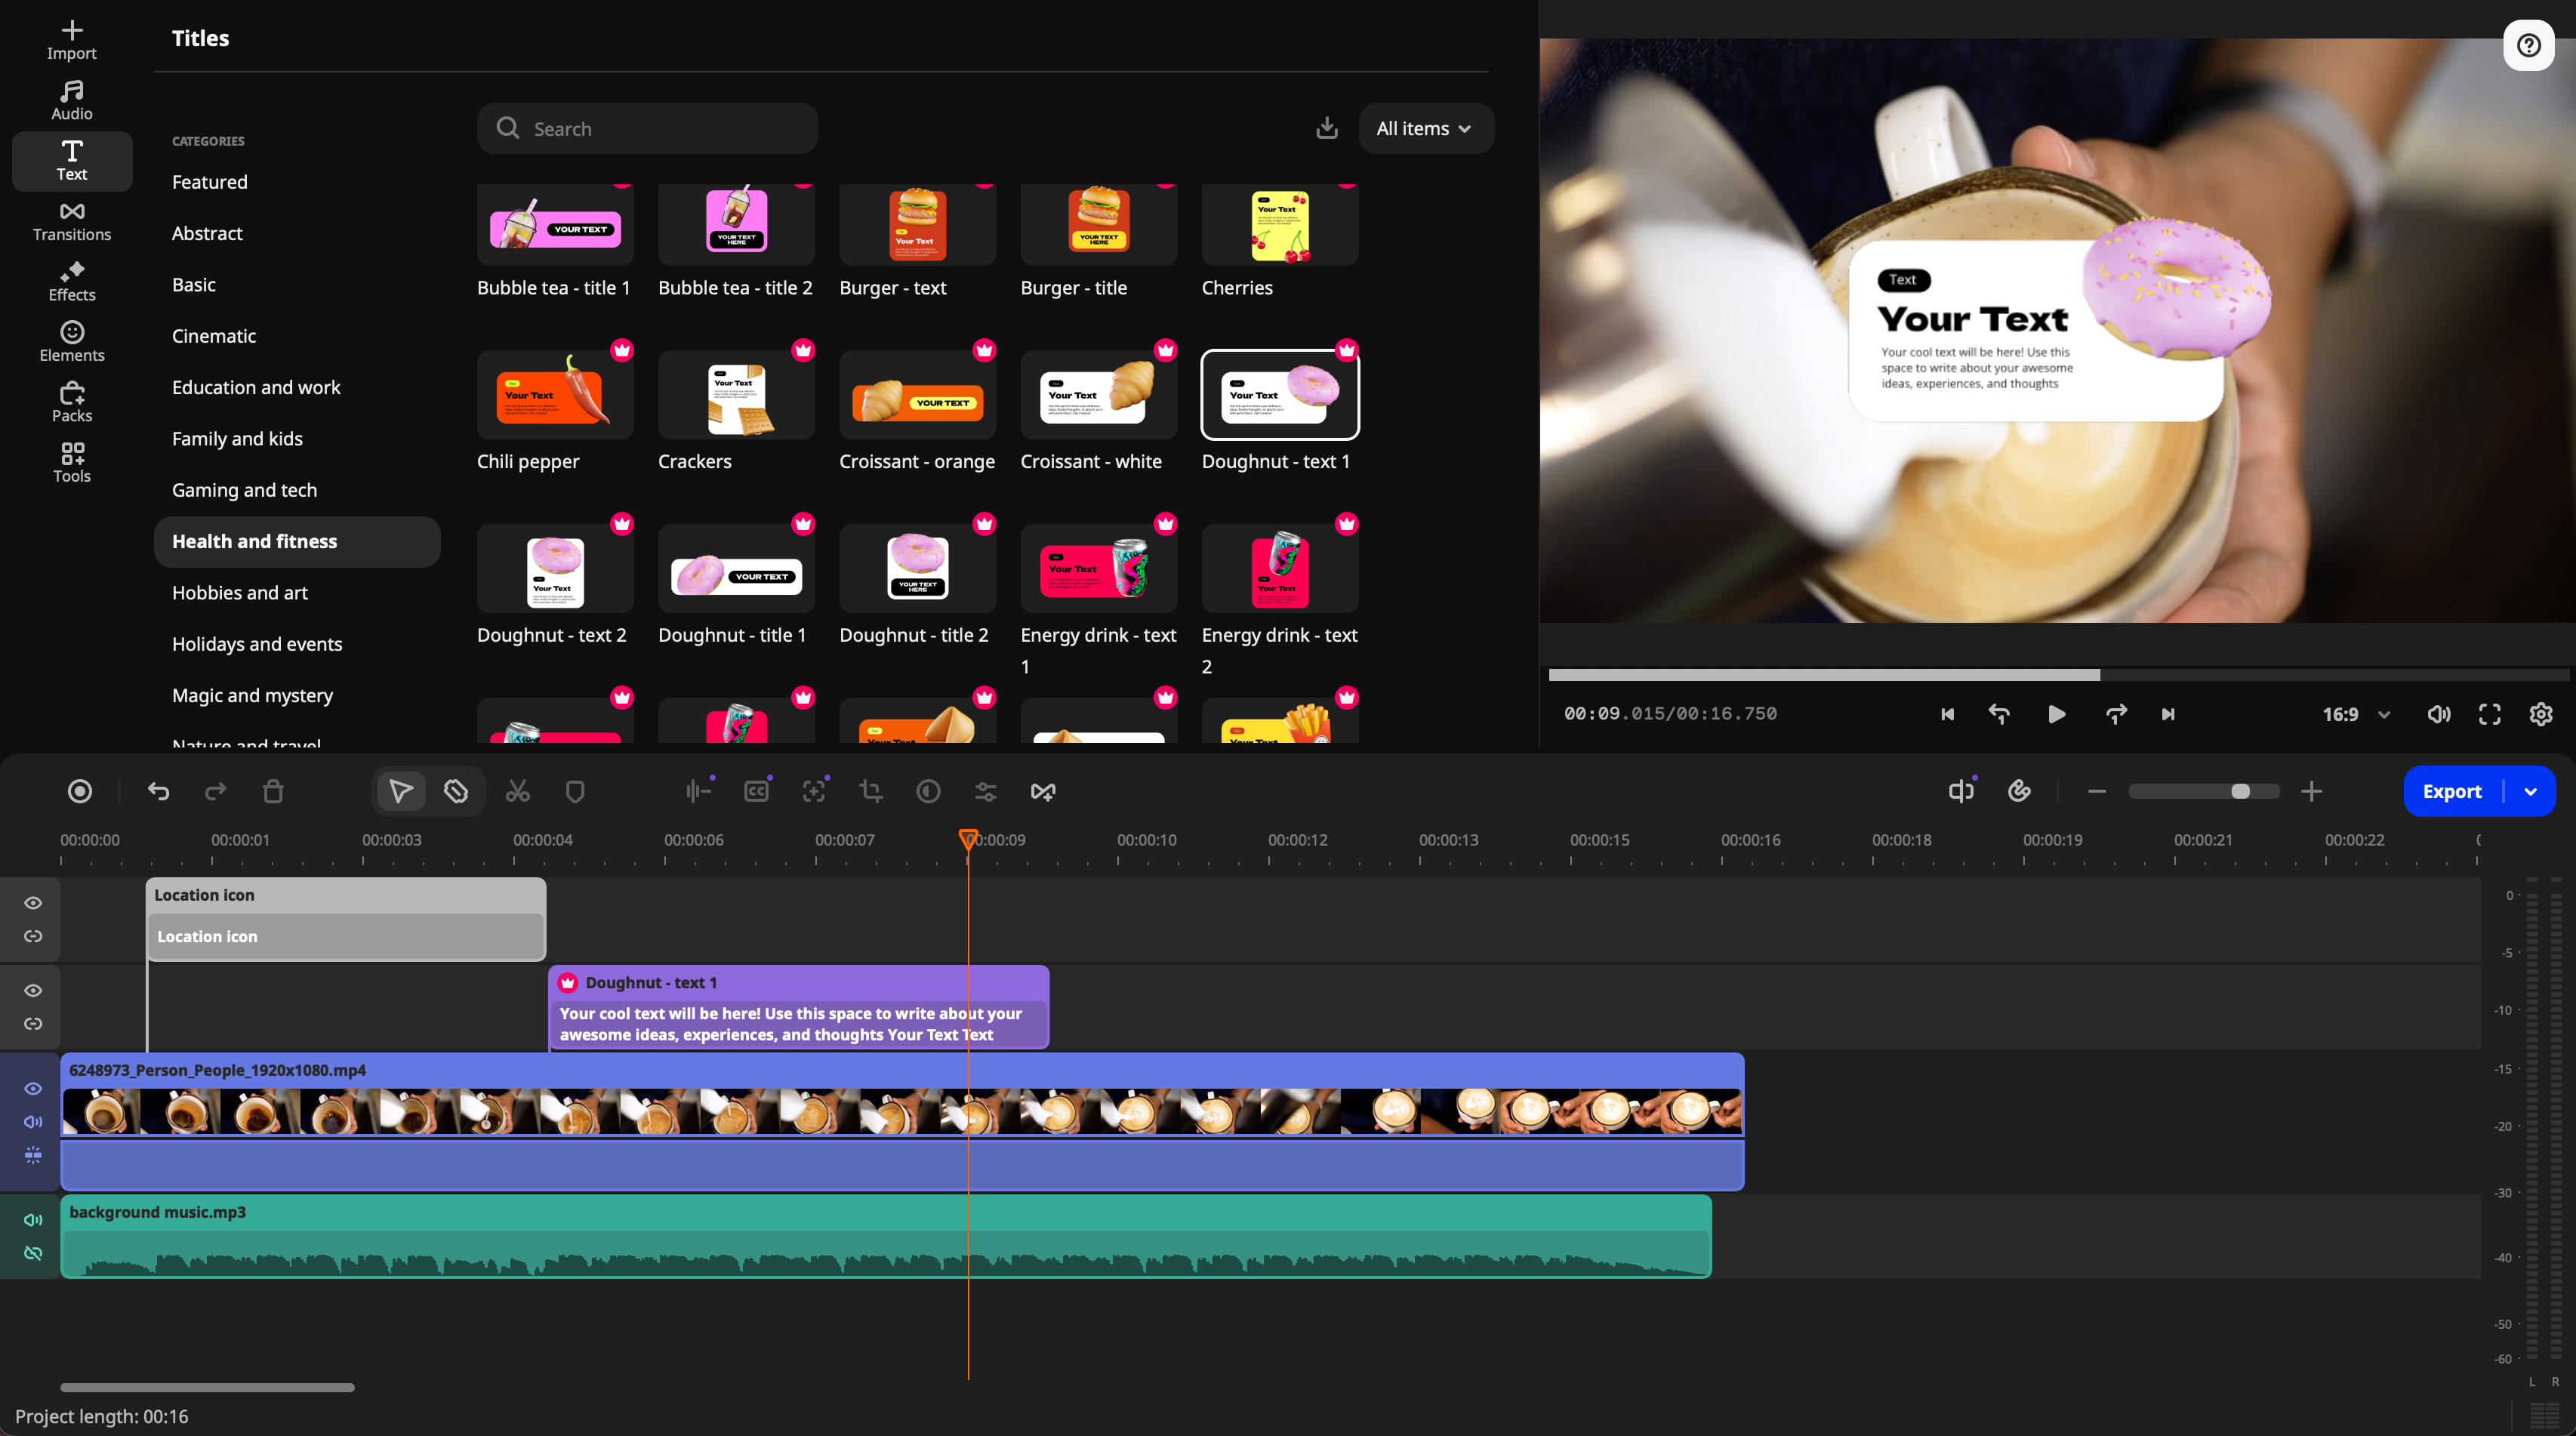Zoom out timeline with minus button

tap(2097, 791)
